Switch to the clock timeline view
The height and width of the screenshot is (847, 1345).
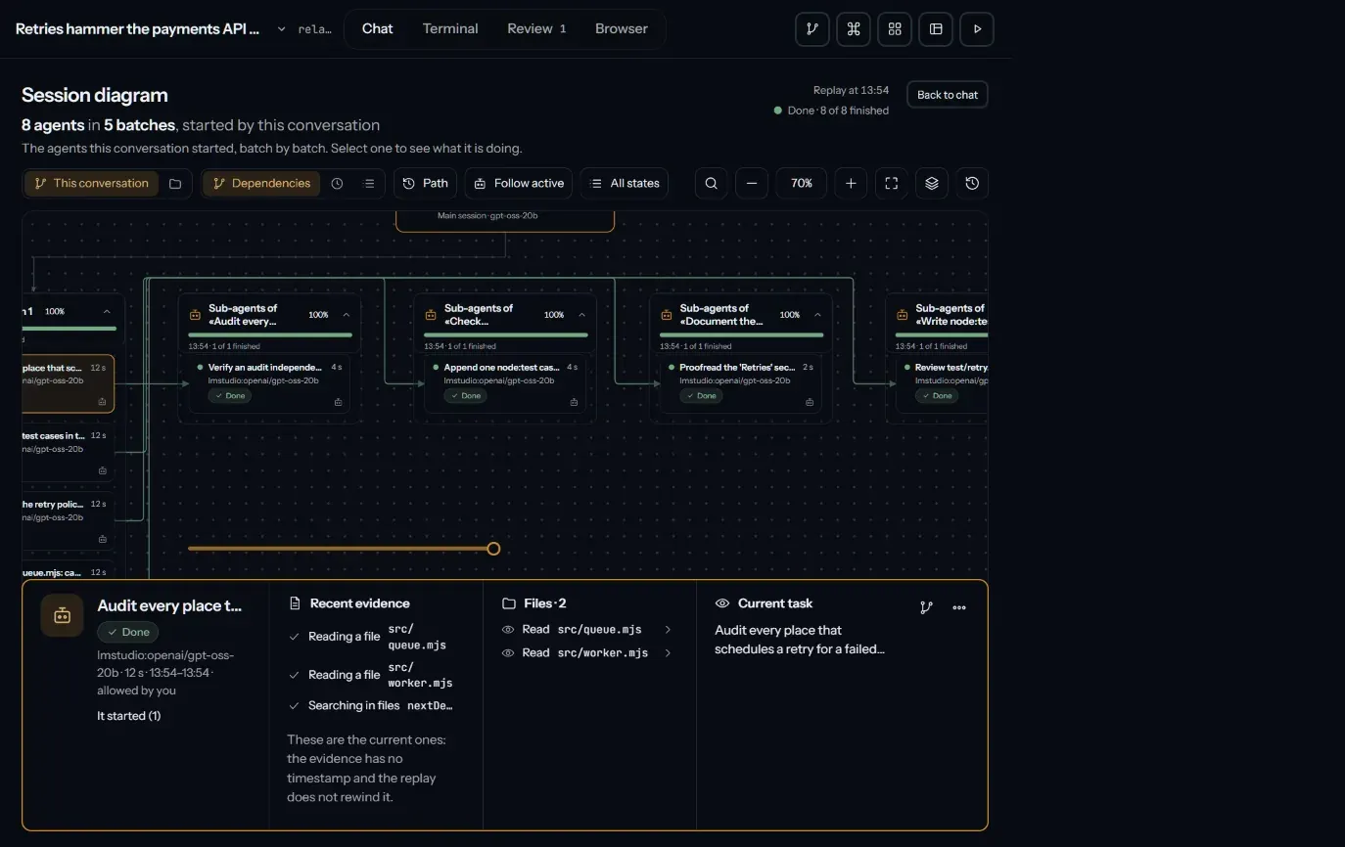coord(338,183)
